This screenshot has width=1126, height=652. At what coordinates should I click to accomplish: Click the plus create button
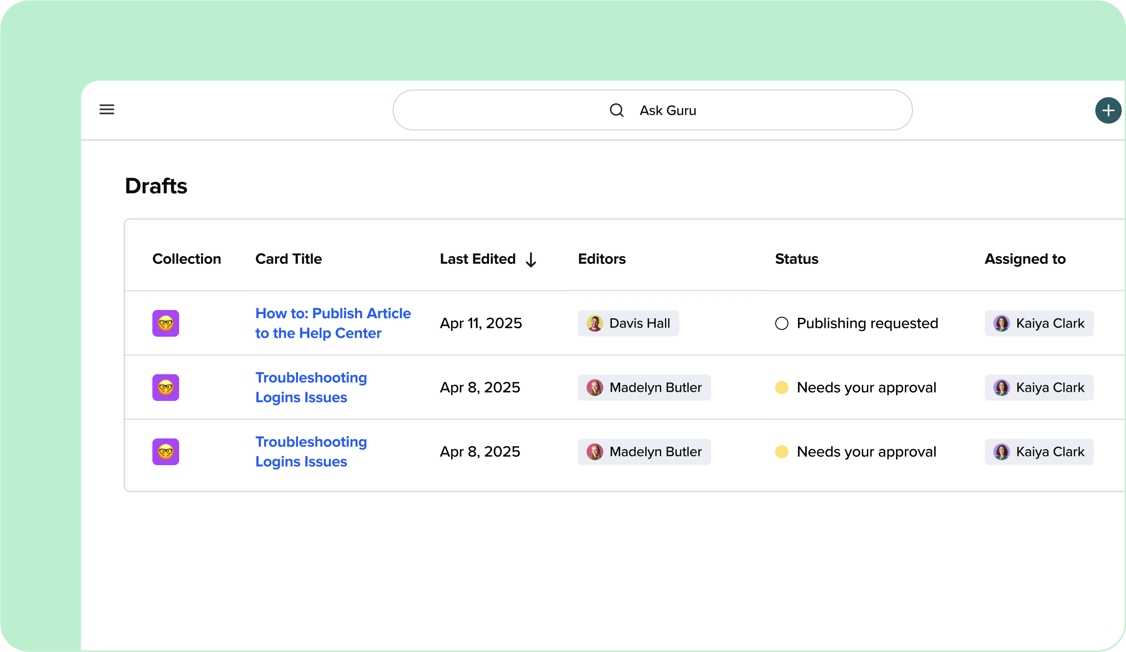(x=1108, y=110)
